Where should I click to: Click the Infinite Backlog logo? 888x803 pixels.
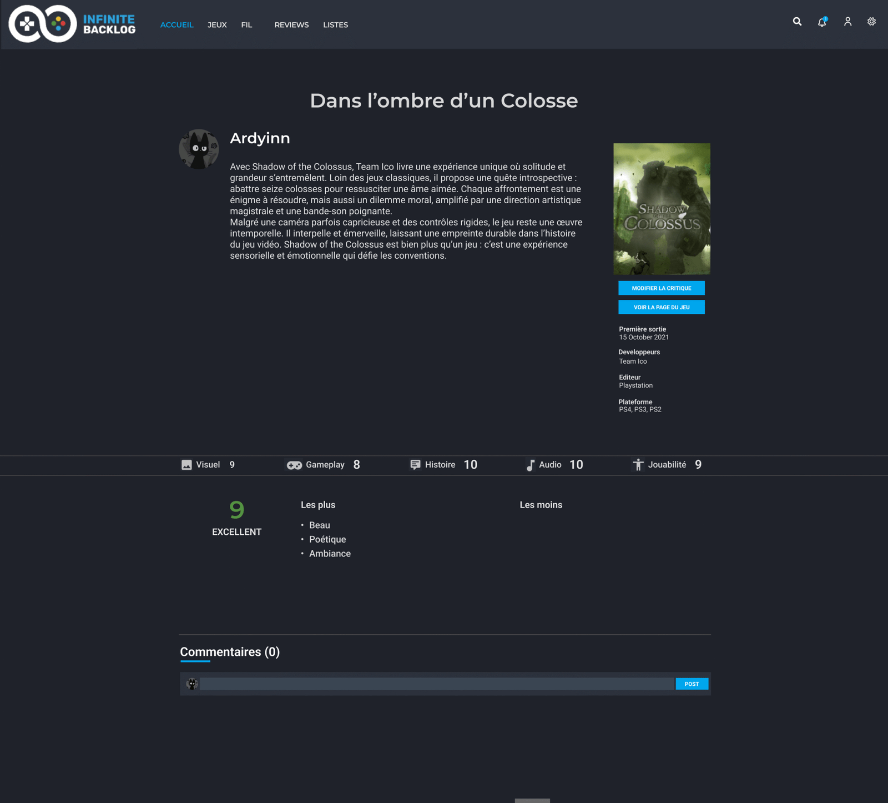[72, 24]
